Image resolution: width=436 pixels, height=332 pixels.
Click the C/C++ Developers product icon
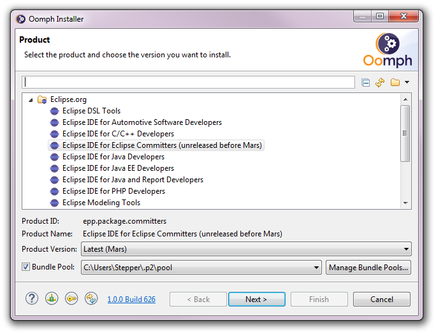pyautogui.click(x=55, y=134)
